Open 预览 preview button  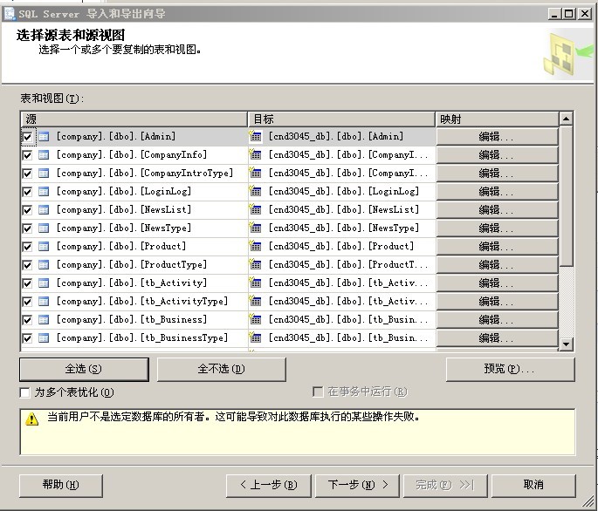pyautogui.click(x=511, y=369)
